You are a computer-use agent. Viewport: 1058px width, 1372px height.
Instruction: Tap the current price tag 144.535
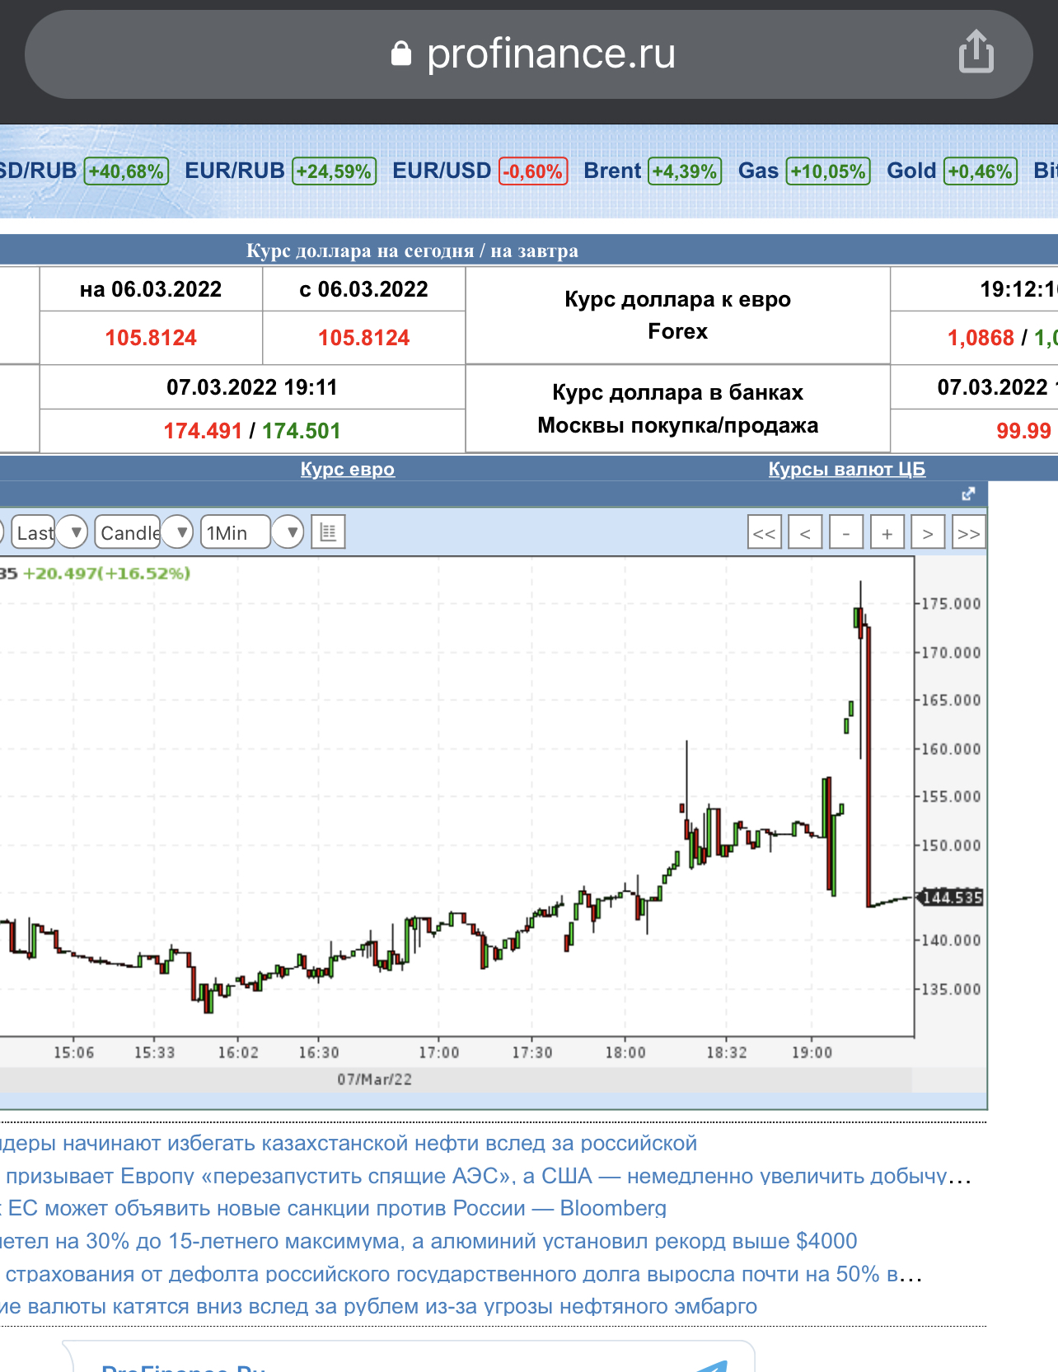[951, 897]
